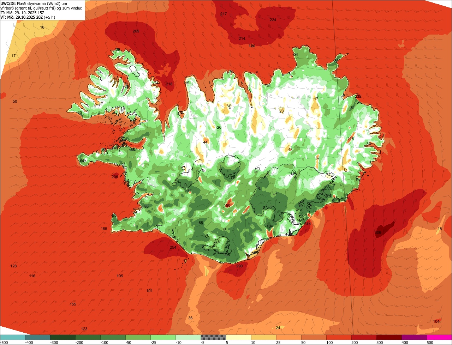Select the red-orange 100 to 200 legend swatch
This screenshot has height=345, width=452.
pyautogui.click(x=339, y=337)
